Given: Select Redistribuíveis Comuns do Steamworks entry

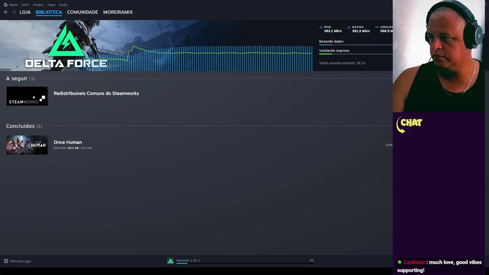Looking at the screenshot, I should pos(96,93).
